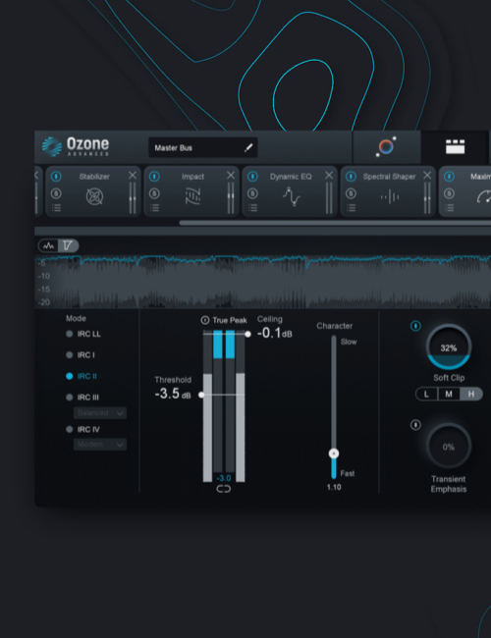The width and height of the screenshot is (491, 638).
Task: Click the Ozone Advanced logo
Action: coord(76,146)
